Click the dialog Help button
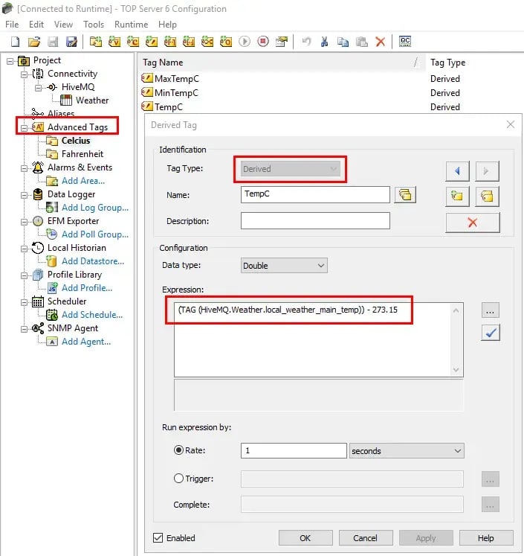 [x=486, y=538]
